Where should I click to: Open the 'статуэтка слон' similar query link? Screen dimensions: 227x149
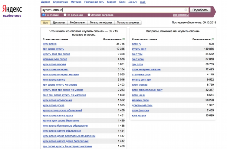tap(141, 74)
